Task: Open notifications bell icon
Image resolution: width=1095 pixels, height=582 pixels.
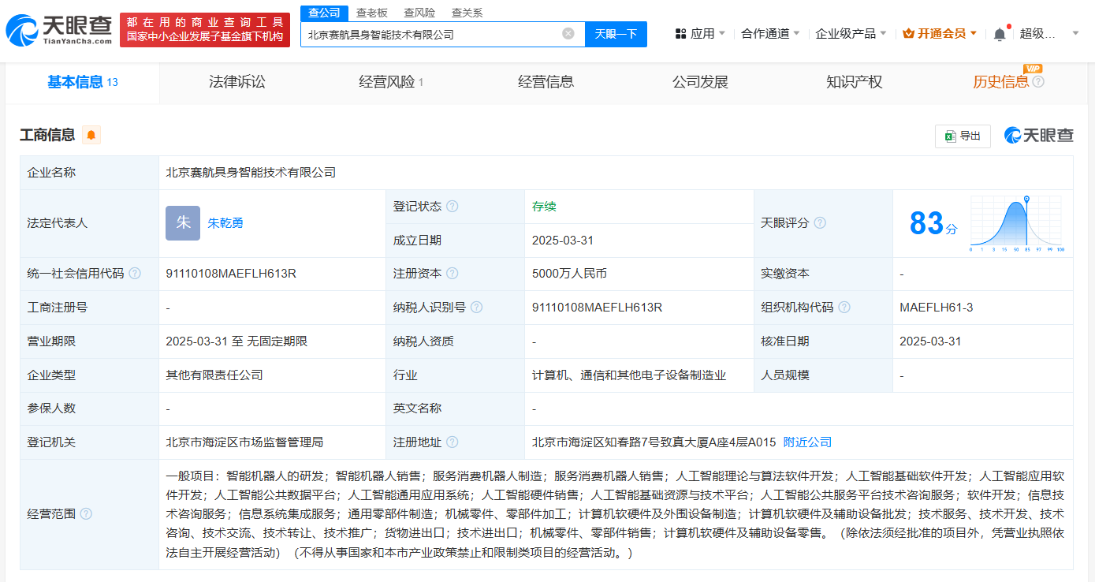Action: click(x=1000, y=34)
